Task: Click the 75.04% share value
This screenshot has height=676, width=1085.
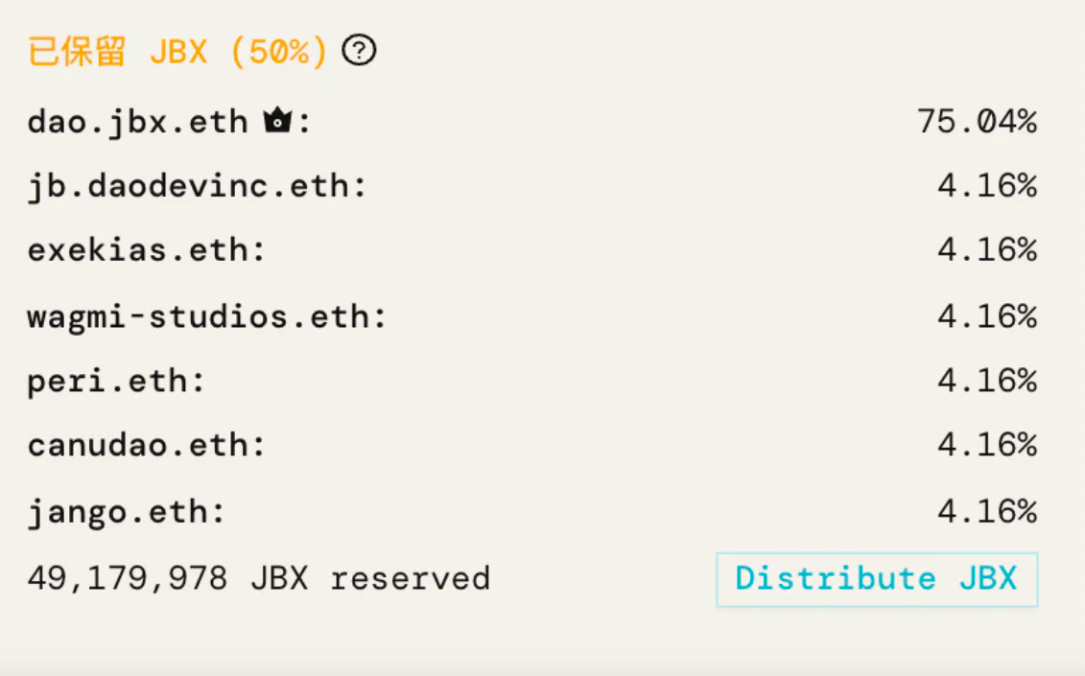Action: point(977,122)
